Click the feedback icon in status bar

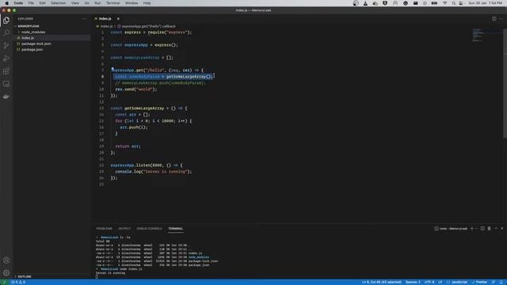[494, 282]
